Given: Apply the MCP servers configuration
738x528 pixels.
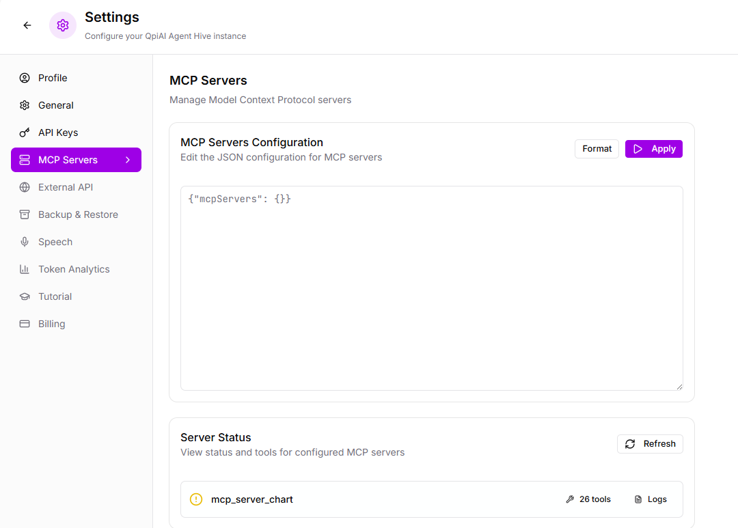Looking at the screenshot, I should 653,149.
